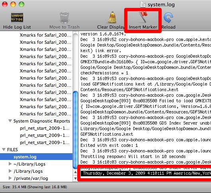The image size is (211, 193).
Task: Expand the ~/Library/Logs folder
Action: (x=10, y=164)
